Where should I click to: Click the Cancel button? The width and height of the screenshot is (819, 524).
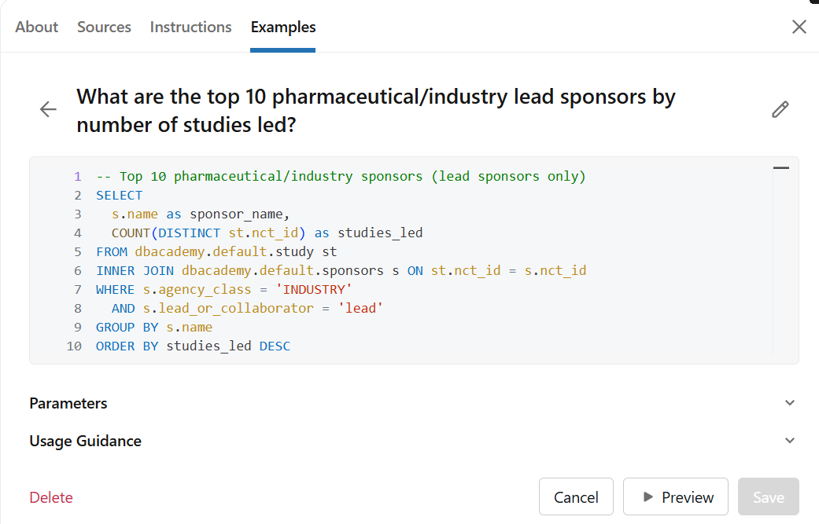576,497
